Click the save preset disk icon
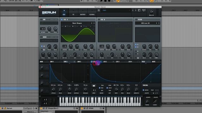 click(x=99, y=10)
